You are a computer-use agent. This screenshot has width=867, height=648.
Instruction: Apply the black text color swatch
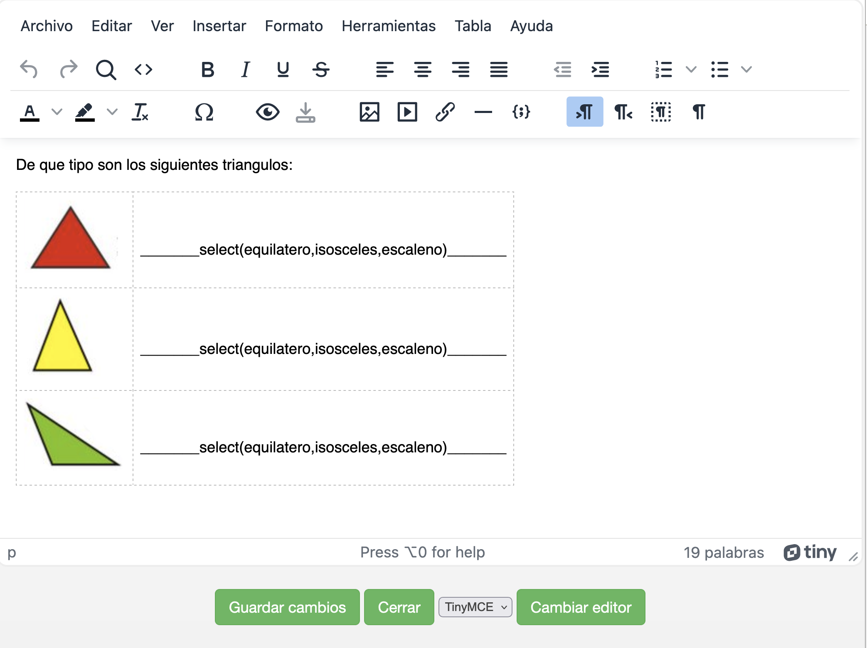point(30,112)
